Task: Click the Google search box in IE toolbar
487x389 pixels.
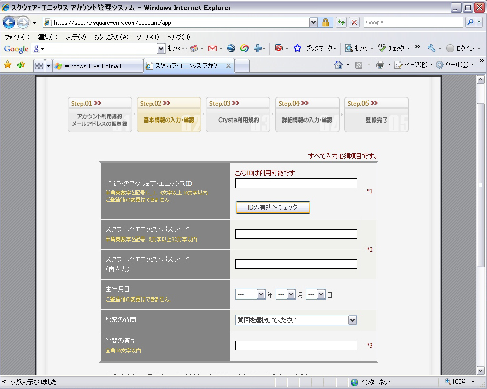Action: pos(413,22)
